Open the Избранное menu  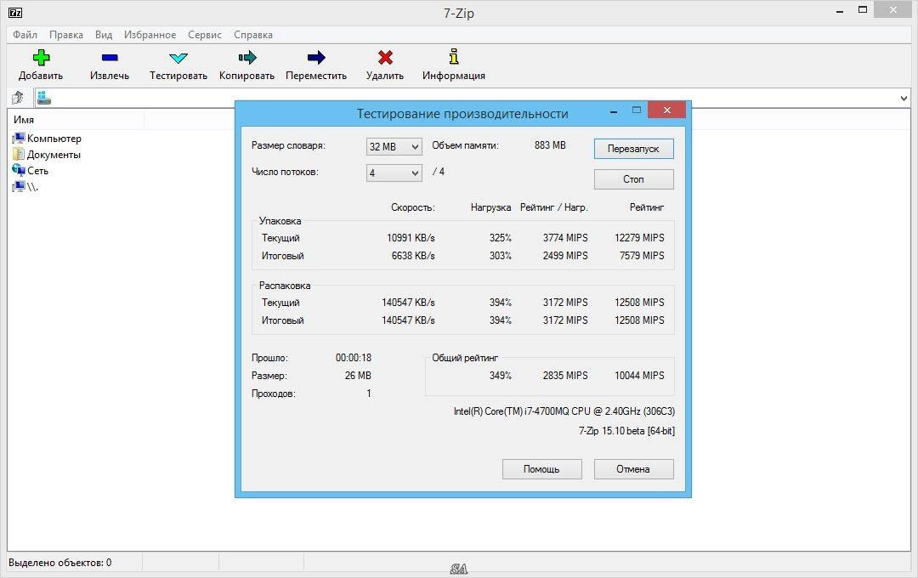click(150, 35)
